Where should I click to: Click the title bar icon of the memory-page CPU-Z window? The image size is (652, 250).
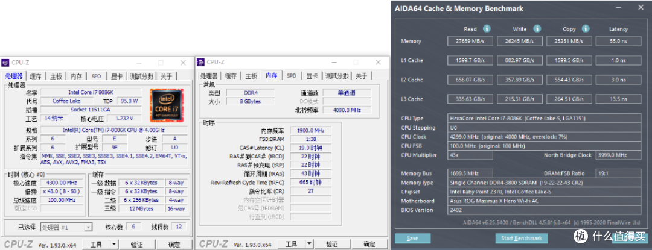click(x=201, y=63)
